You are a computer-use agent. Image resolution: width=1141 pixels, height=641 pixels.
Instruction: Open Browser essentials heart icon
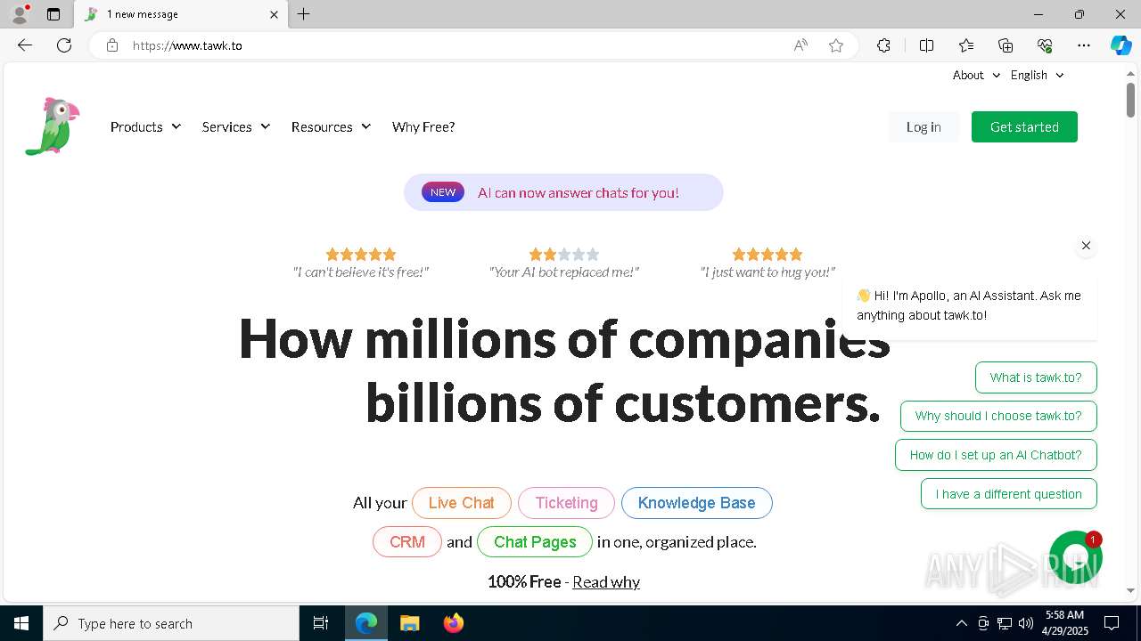[x=1045, y=45]
